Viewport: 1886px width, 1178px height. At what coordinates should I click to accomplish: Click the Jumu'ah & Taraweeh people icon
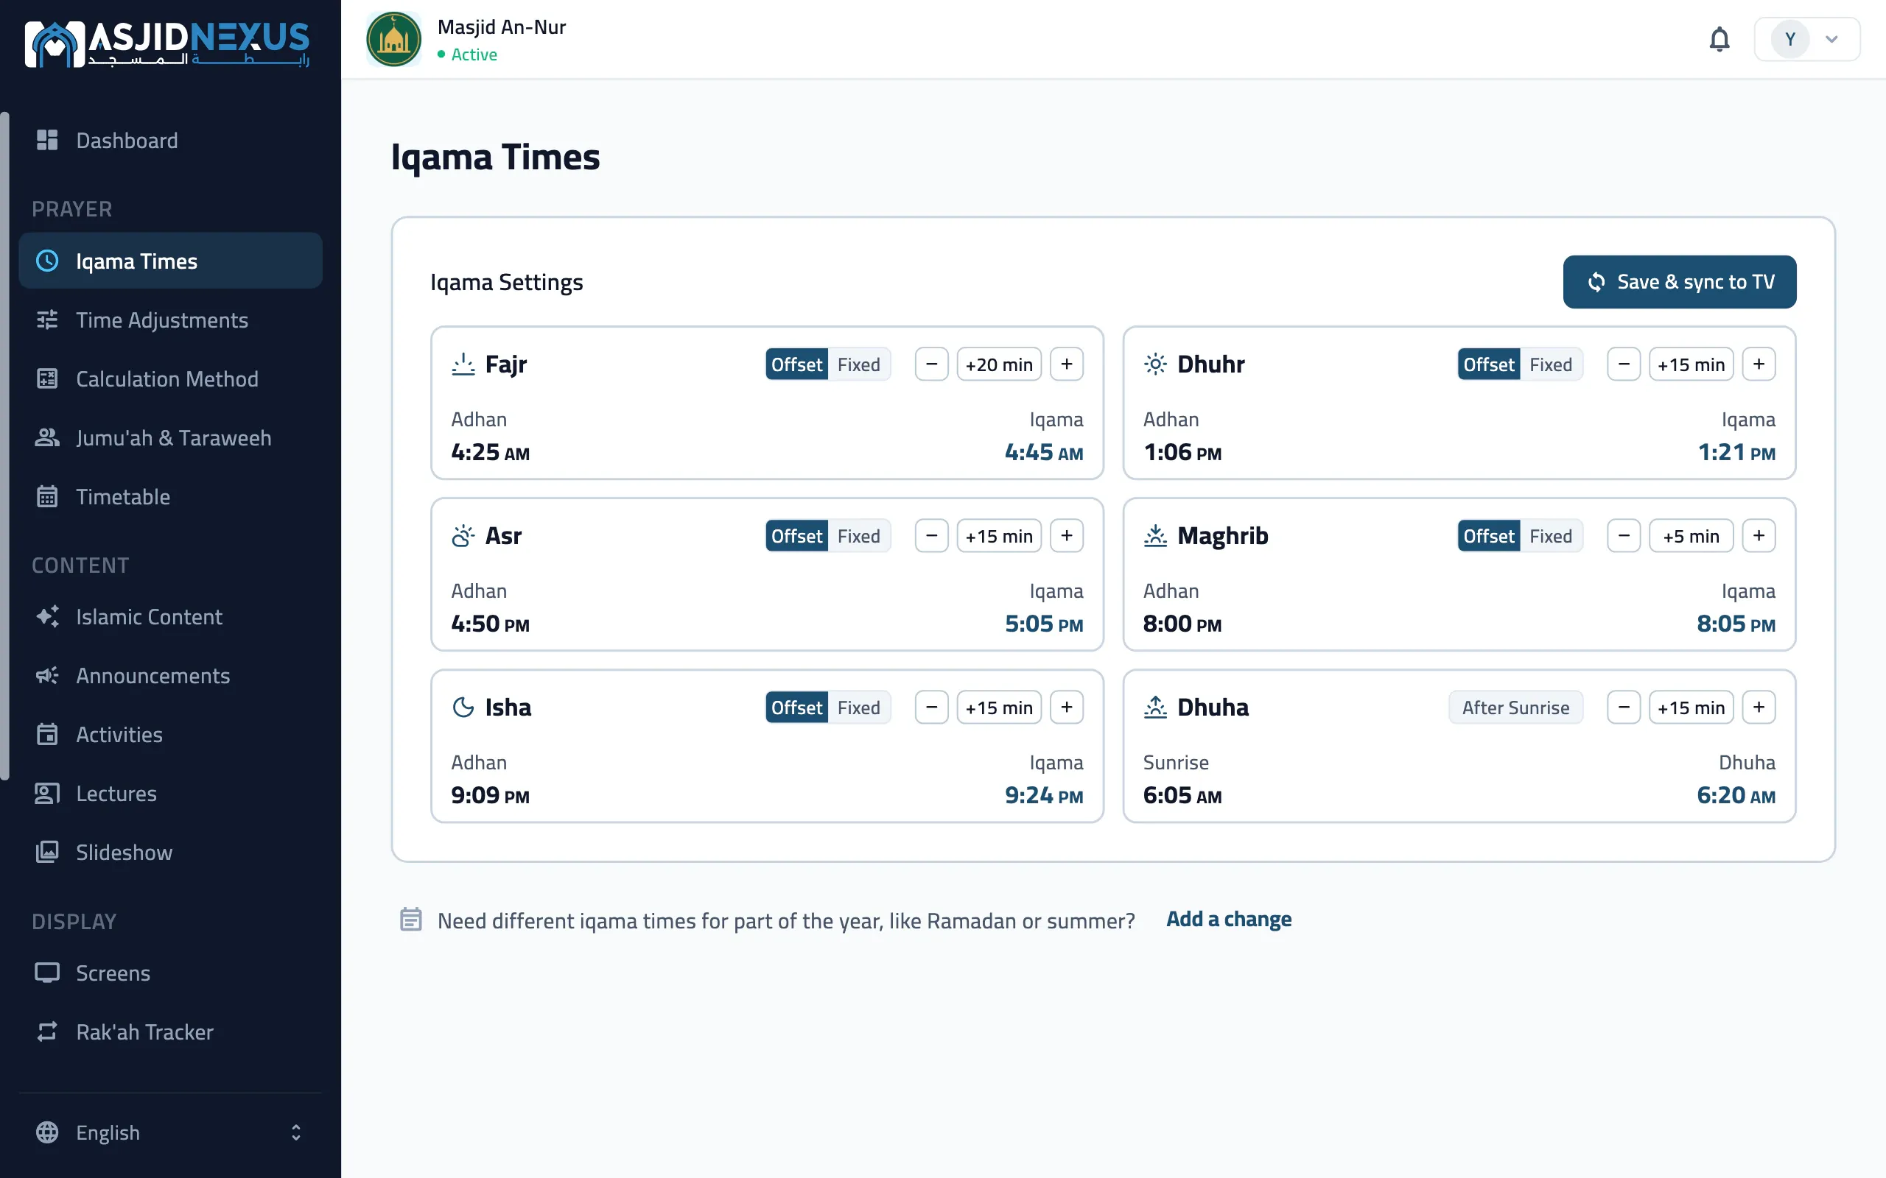pyautogui.click(x=46, y=438)
